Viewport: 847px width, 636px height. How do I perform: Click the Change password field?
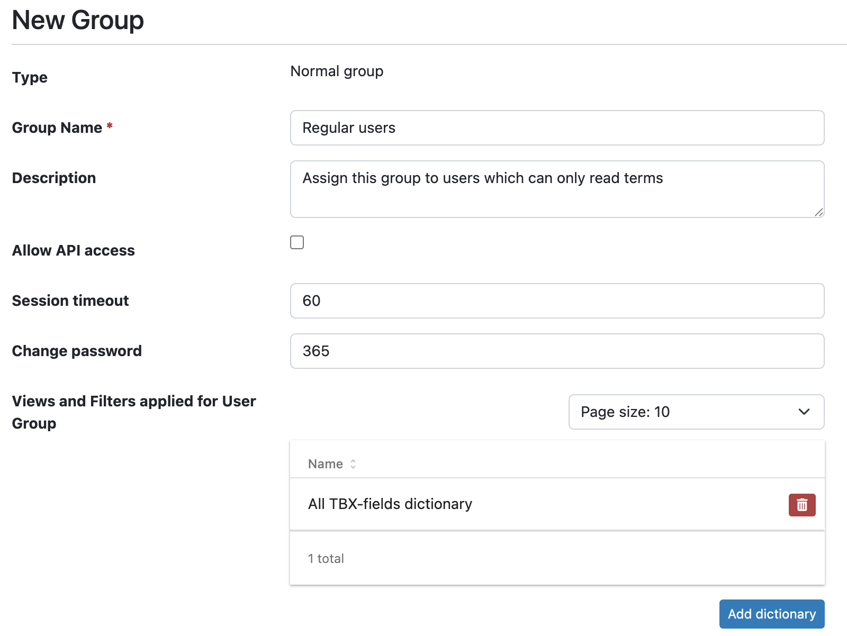point(557,351)
